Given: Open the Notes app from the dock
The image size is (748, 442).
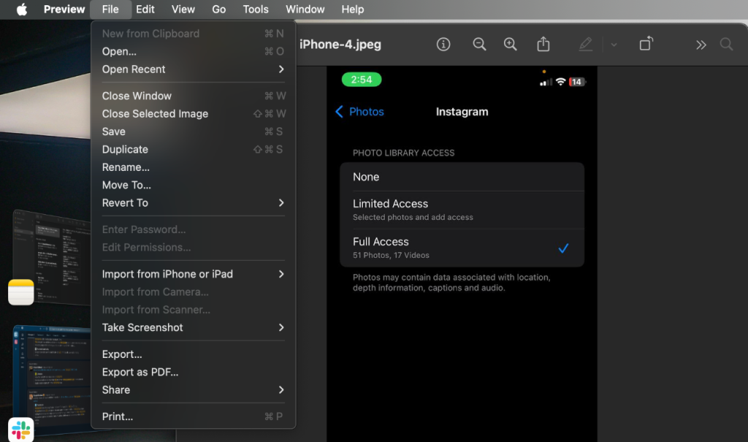Looking at the screenshot, I should 20,292.
